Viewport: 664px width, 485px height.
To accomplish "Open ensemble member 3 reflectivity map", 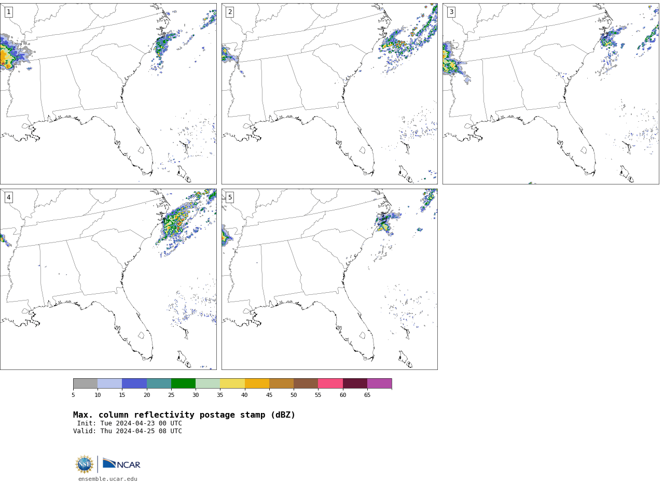I will pos(550,94).
